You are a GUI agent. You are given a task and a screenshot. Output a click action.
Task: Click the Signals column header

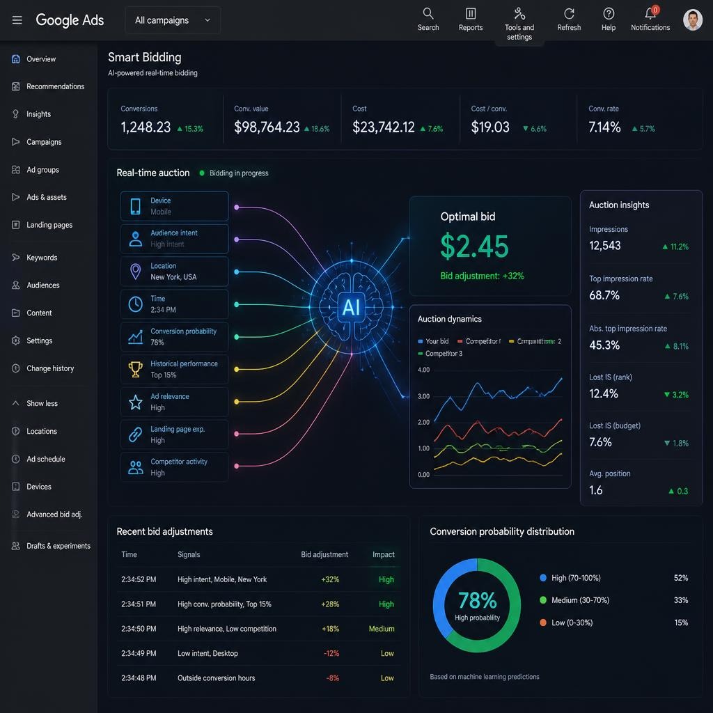point(189,555)
